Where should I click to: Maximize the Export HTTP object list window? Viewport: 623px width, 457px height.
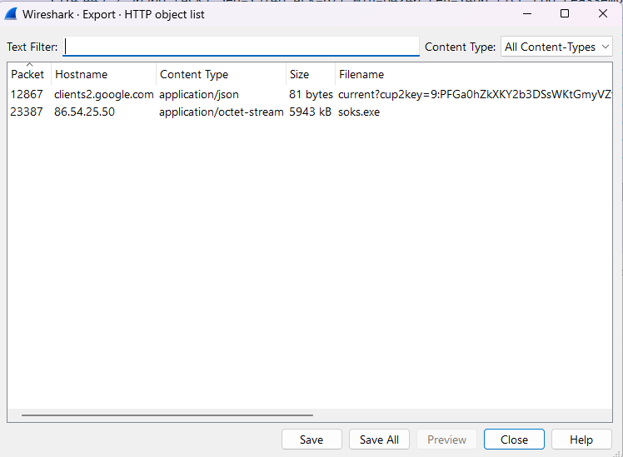click(x=565, y=14)
